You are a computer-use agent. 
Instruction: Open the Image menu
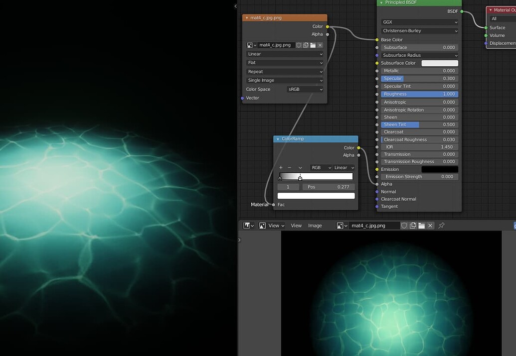(x=315, y=225)
